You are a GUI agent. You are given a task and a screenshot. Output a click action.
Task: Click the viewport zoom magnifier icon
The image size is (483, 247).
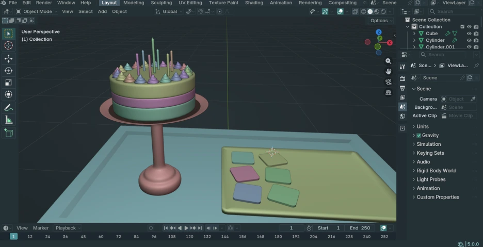pos(389,61)
